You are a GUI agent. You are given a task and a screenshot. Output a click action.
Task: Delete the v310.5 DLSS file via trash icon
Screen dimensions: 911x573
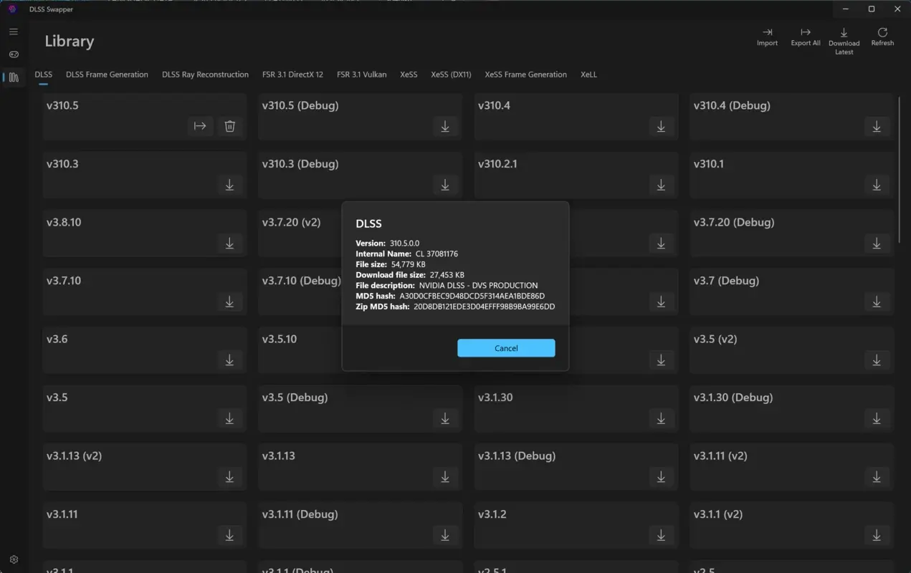(x=229, y=126)
